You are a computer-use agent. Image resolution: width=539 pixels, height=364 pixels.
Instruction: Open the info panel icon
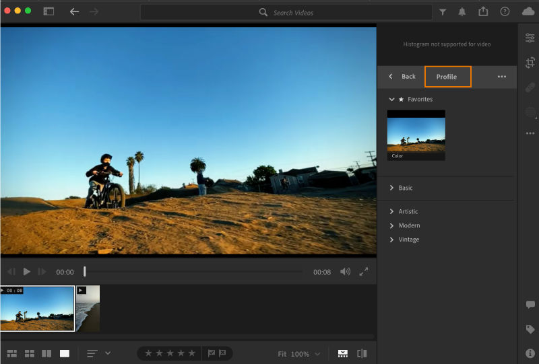pos(530,353)
